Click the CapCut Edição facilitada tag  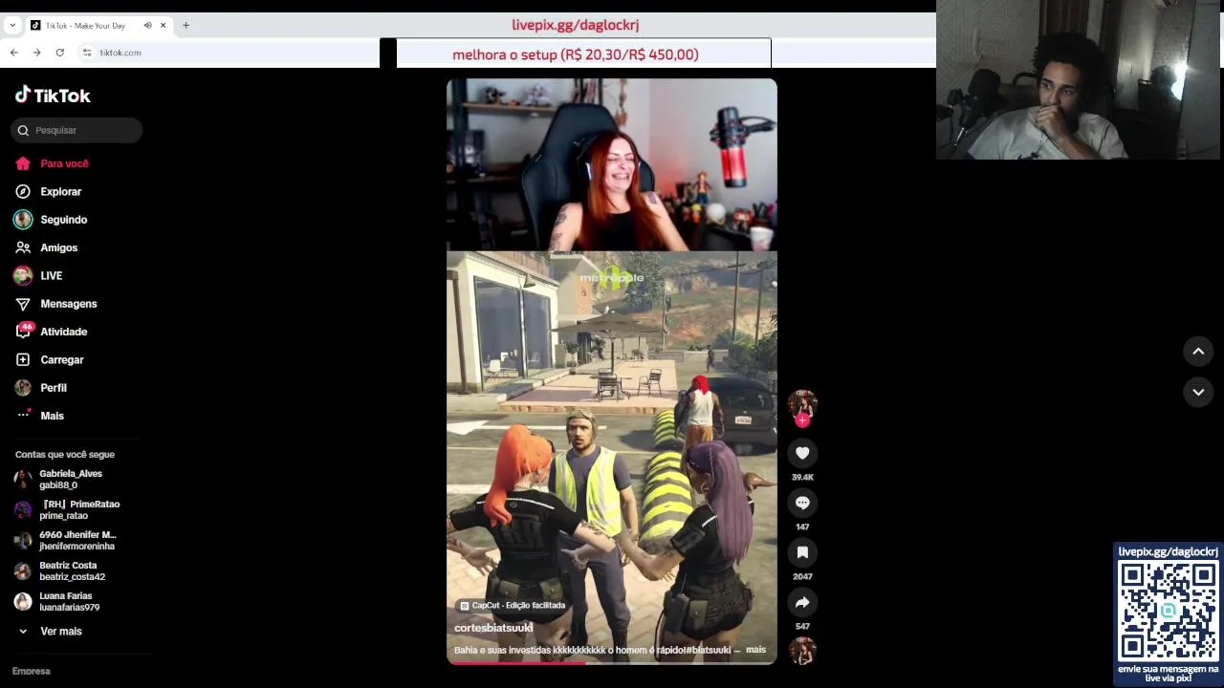point(513,605)
